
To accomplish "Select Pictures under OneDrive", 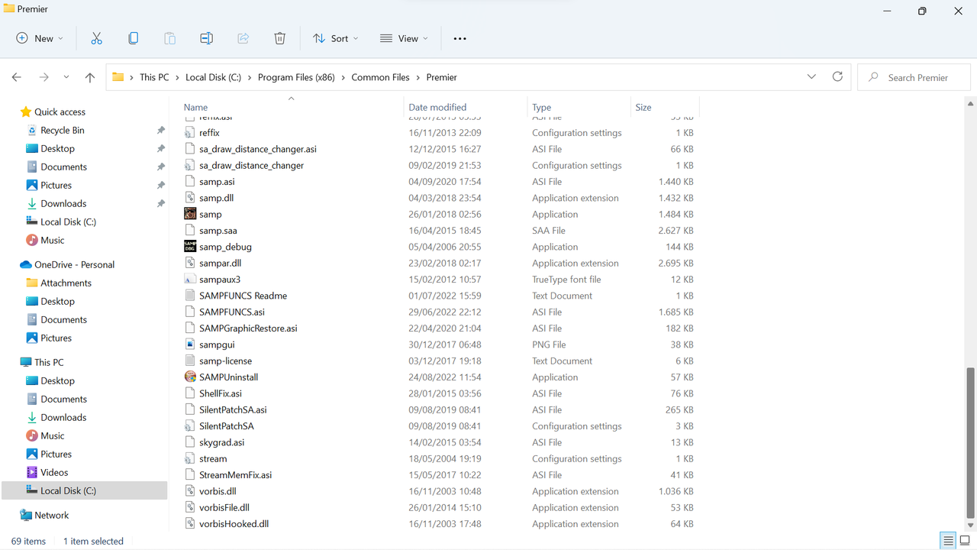I will tap(56, 338).
